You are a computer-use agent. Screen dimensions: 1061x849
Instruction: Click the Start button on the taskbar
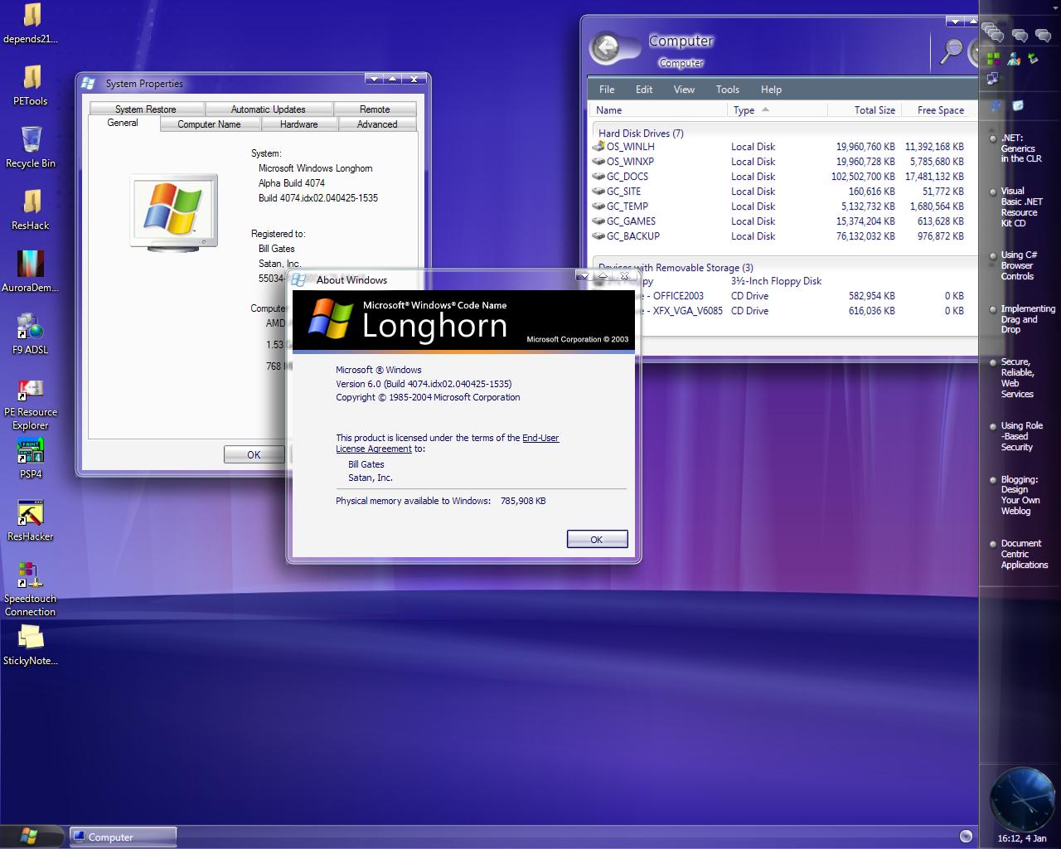[x=30, y=836]
